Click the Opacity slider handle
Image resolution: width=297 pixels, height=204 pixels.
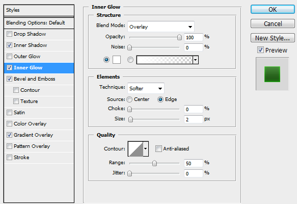point(179,37)
